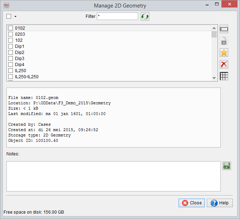
Task: Open the dropdown arrow beside select-all checkbox
Action: (x=15, y=16)
